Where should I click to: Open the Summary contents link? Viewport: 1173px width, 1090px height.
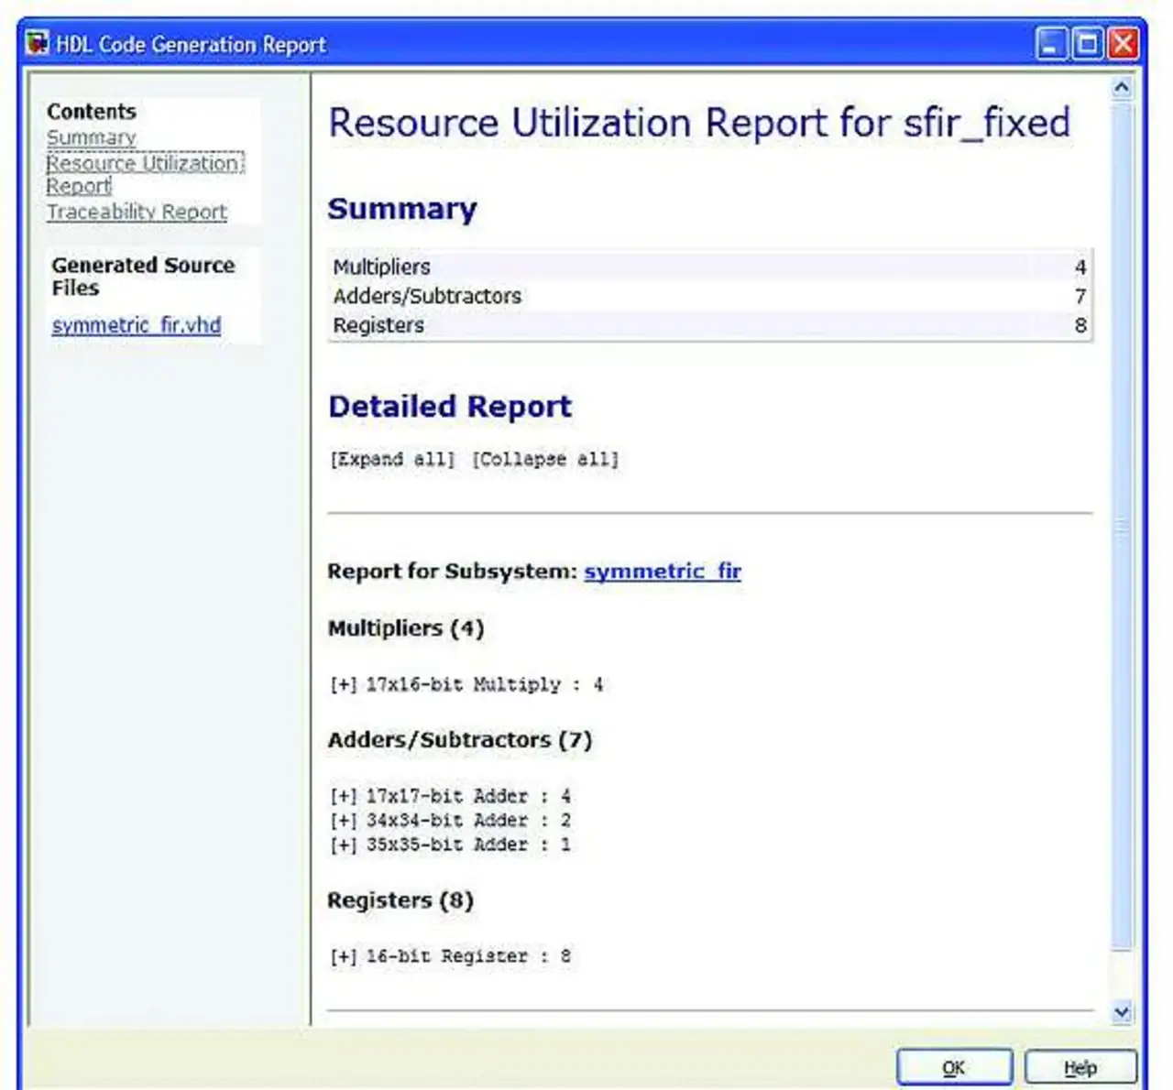pos(92,137)
